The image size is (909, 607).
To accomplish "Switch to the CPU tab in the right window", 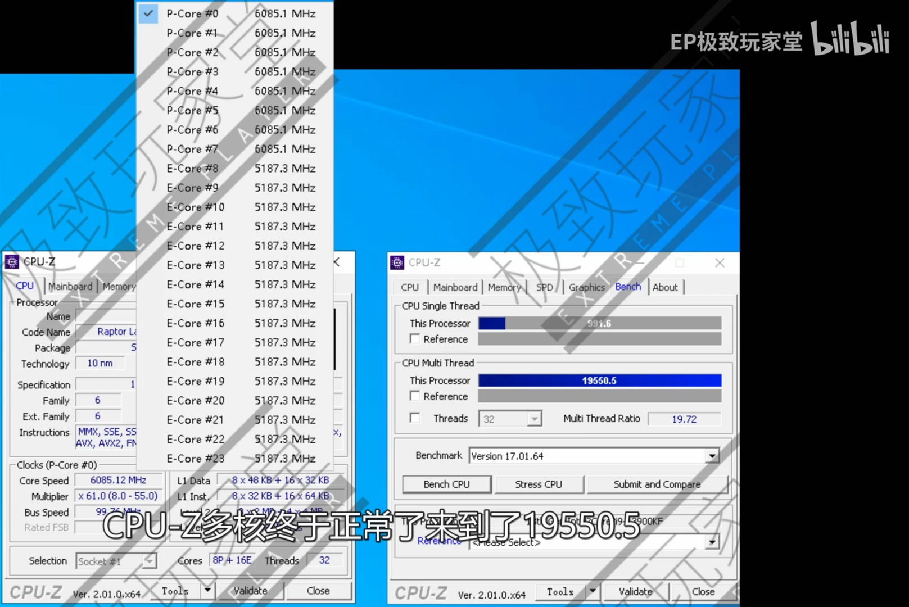I will tap(410, 287).
